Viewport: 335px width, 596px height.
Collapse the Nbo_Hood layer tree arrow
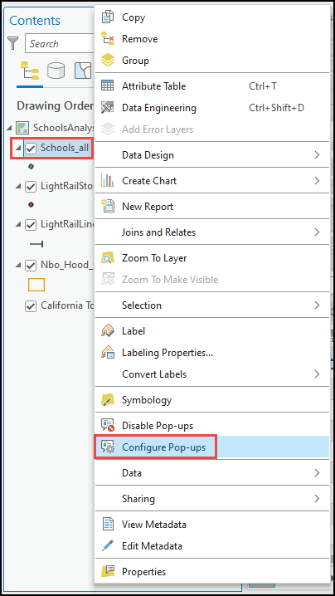(18, 265)
